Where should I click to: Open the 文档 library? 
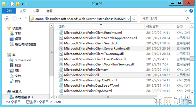point(18,76)
